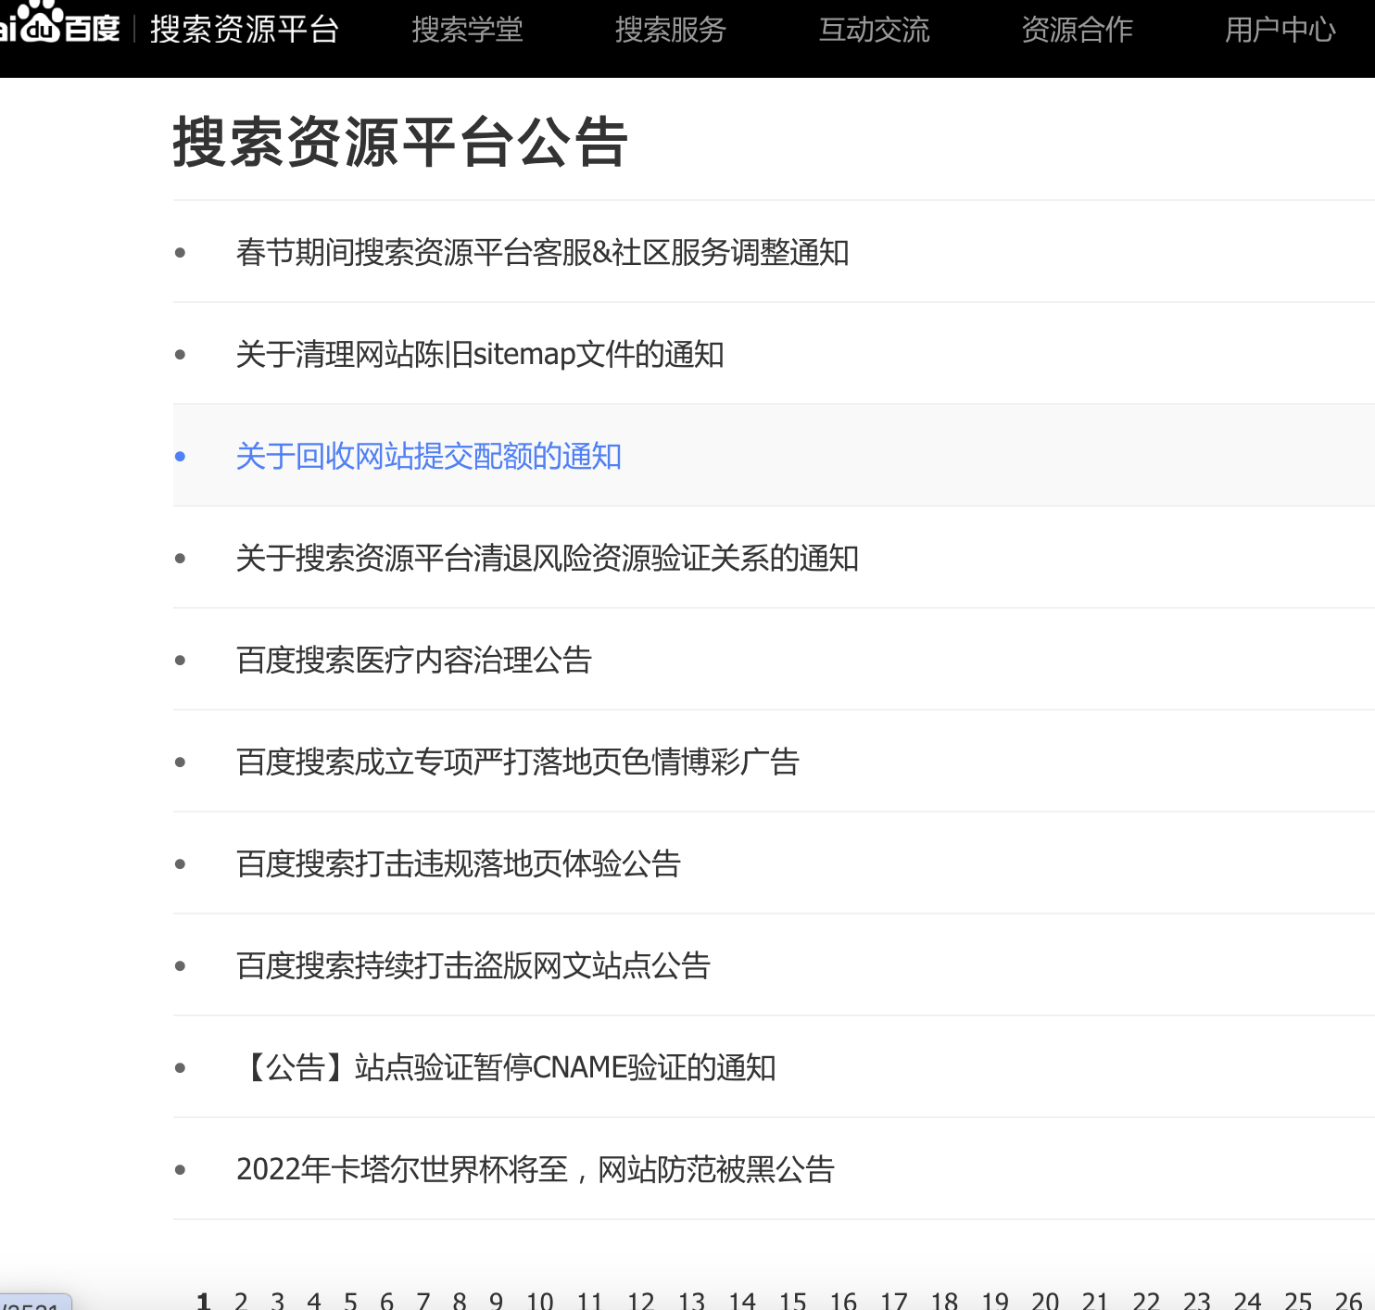
Task: Open the Baidu medical content governance announcement
Action: pos(413,661)
